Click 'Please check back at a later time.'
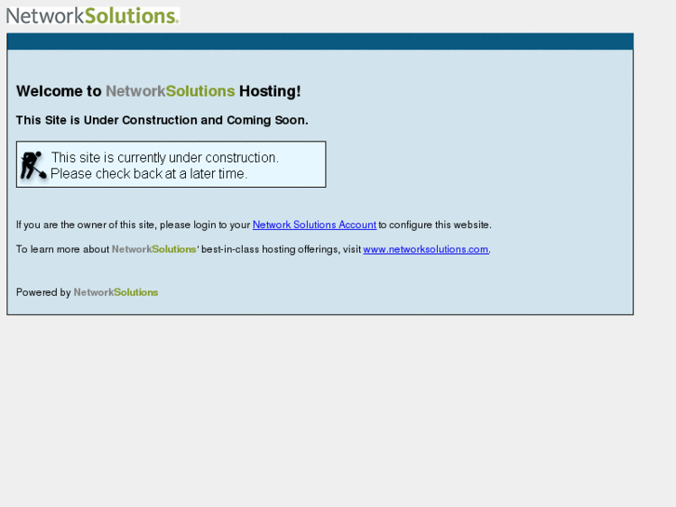676x507 pixels. point(149,173)
